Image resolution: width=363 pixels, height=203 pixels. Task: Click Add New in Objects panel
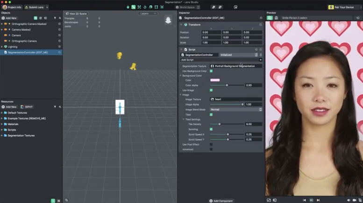tap(9, 18)
